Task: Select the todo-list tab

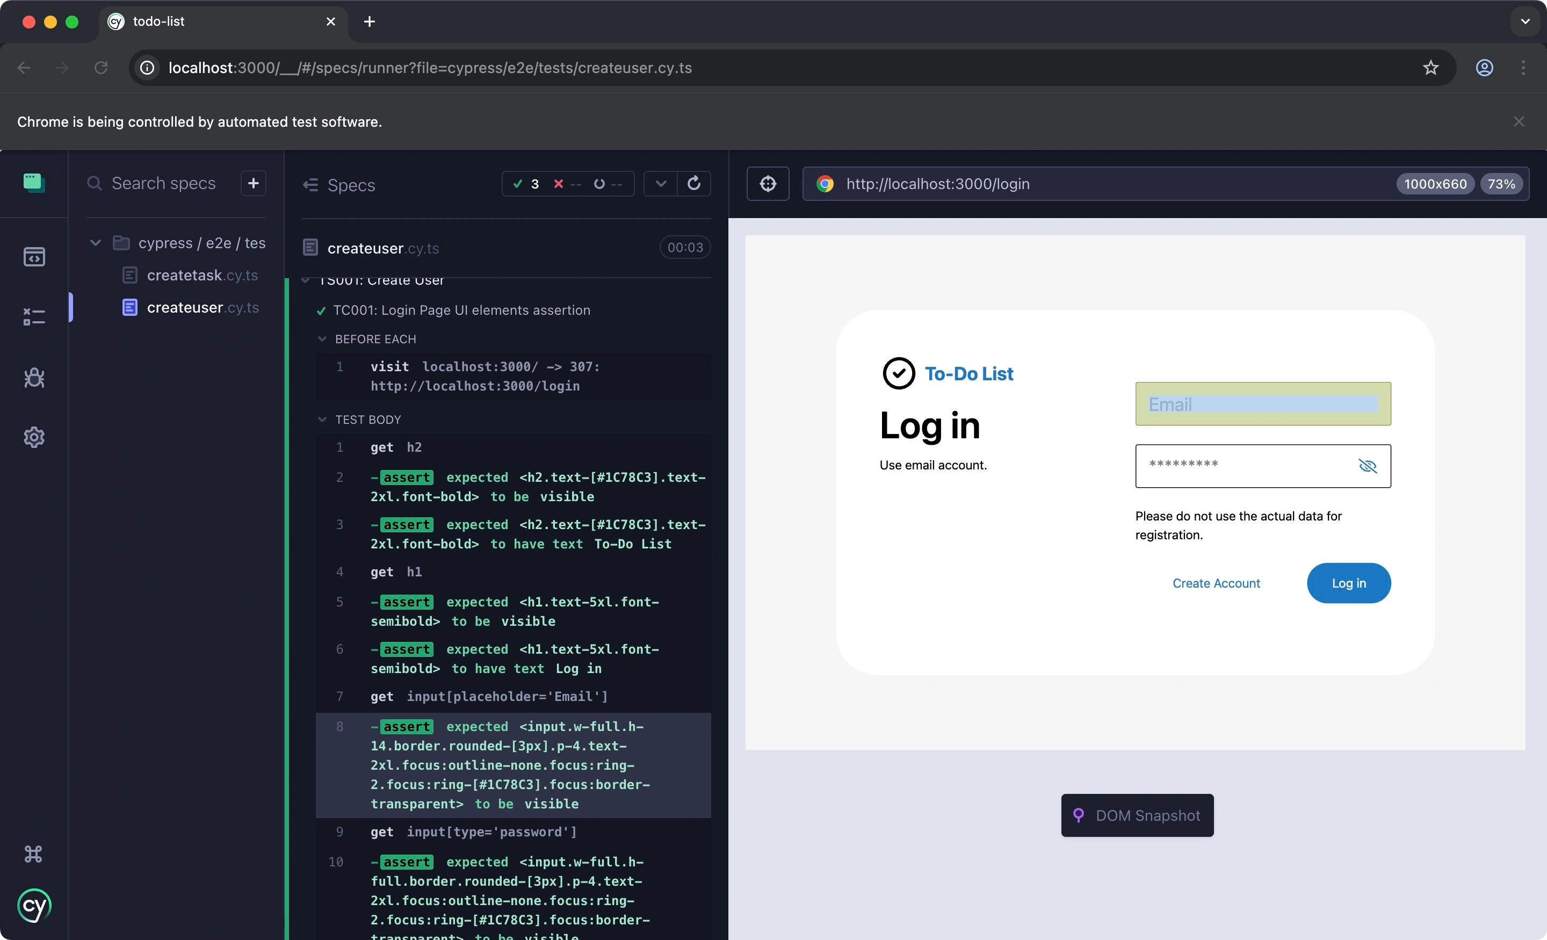Action: tap(223, 21)
